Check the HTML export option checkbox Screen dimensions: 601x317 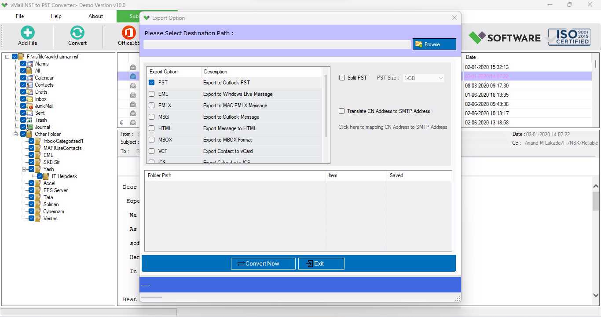[x=152, y=128]
